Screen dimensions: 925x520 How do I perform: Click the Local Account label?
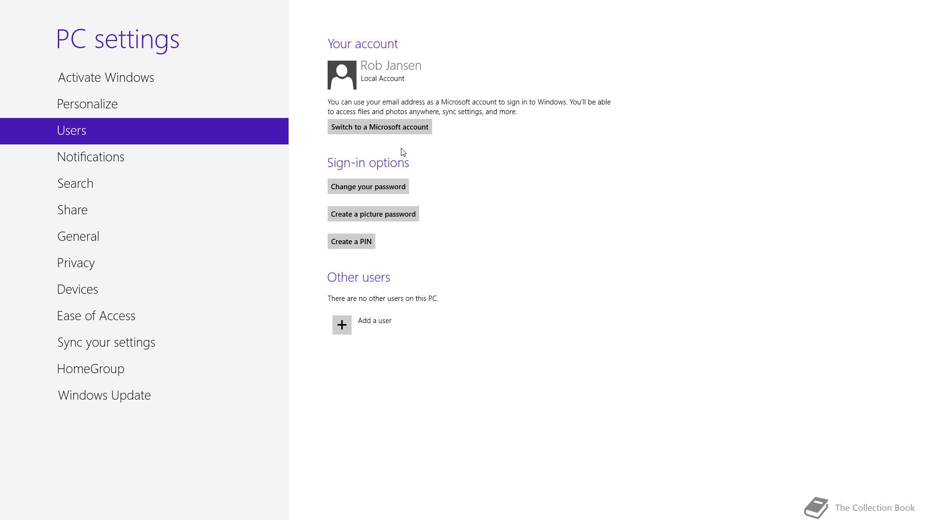point(383,78)
